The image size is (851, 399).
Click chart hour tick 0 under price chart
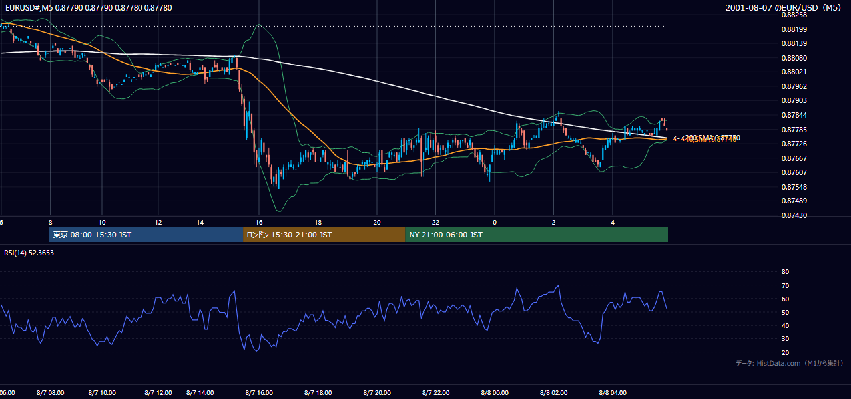click(x=495, y=222)
